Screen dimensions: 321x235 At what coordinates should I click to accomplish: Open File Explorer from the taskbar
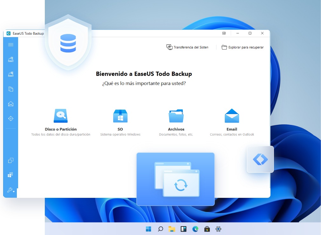click(172, 229)
